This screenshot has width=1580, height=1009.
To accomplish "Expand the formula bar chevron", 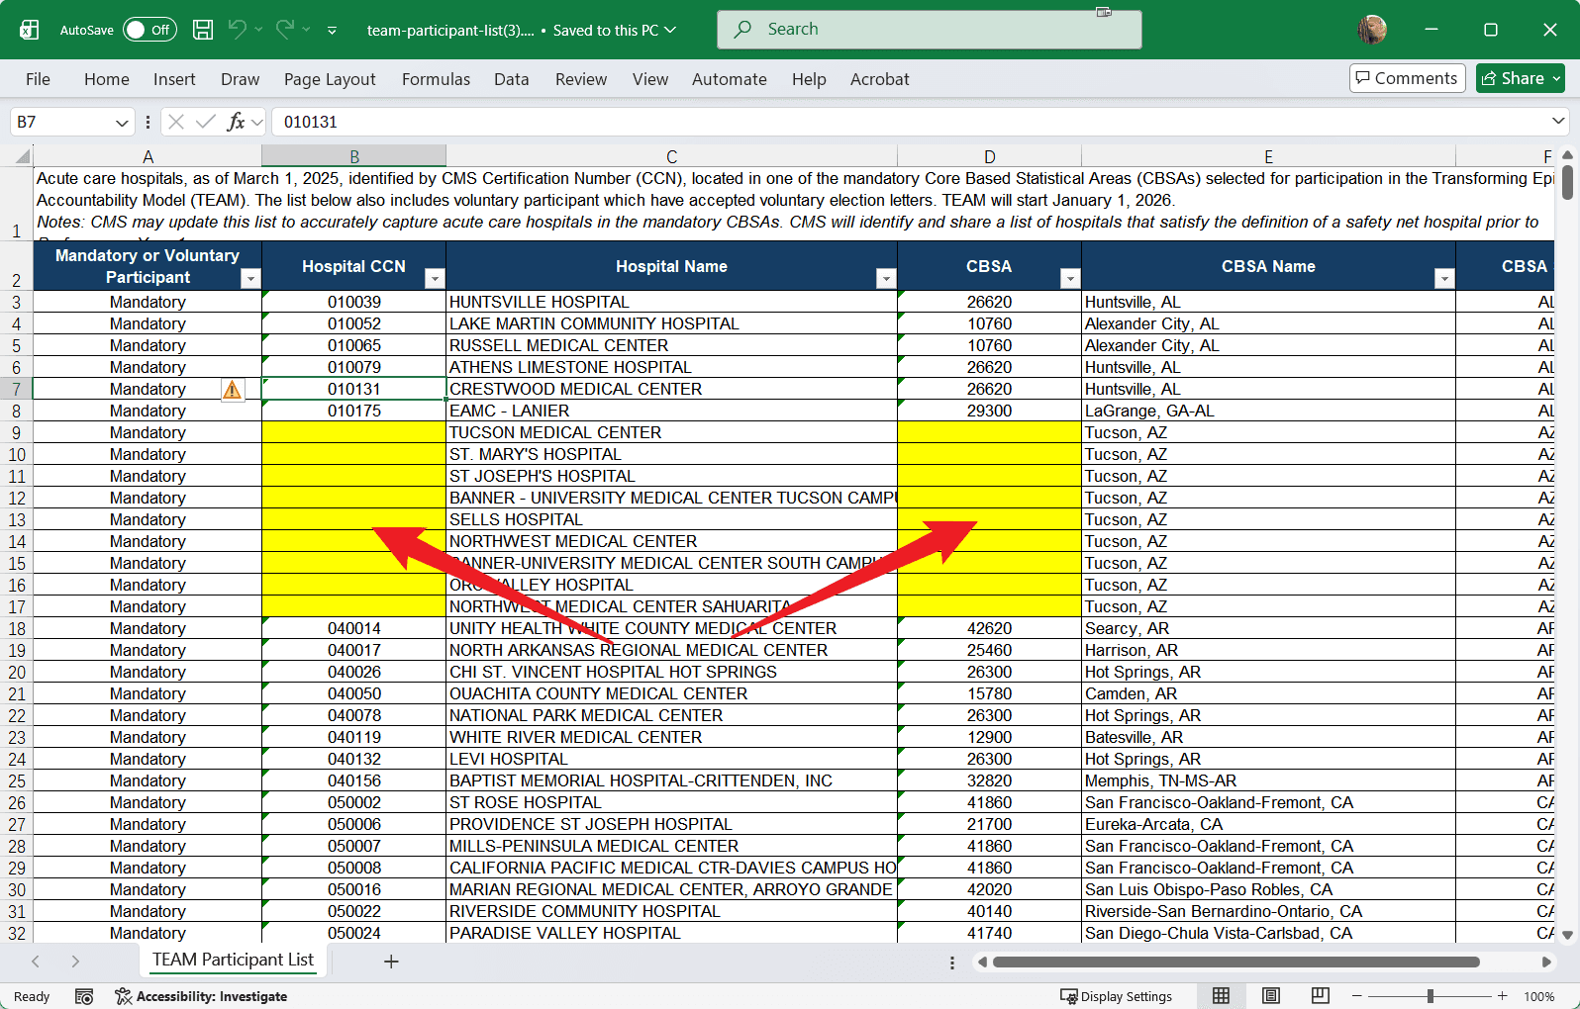I will [x=1558, y=121].
